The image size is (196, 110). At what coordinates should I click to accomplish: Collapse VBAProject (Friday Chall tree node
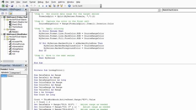click(2, 17)
